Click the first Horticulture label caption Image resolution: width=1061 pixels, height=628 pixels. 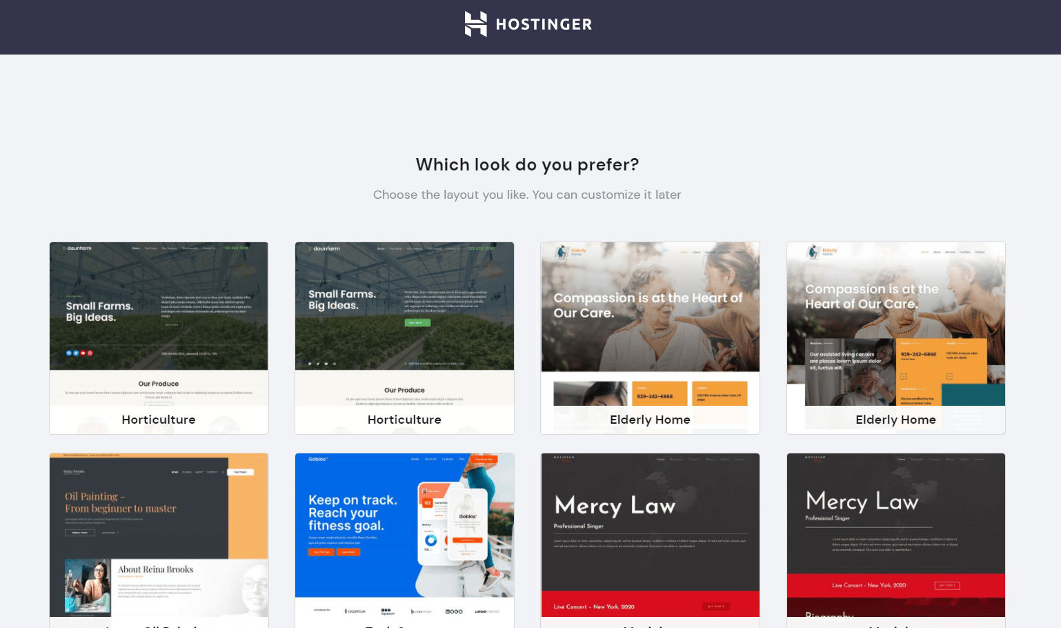pyautogui.click(x=159, y=420)
